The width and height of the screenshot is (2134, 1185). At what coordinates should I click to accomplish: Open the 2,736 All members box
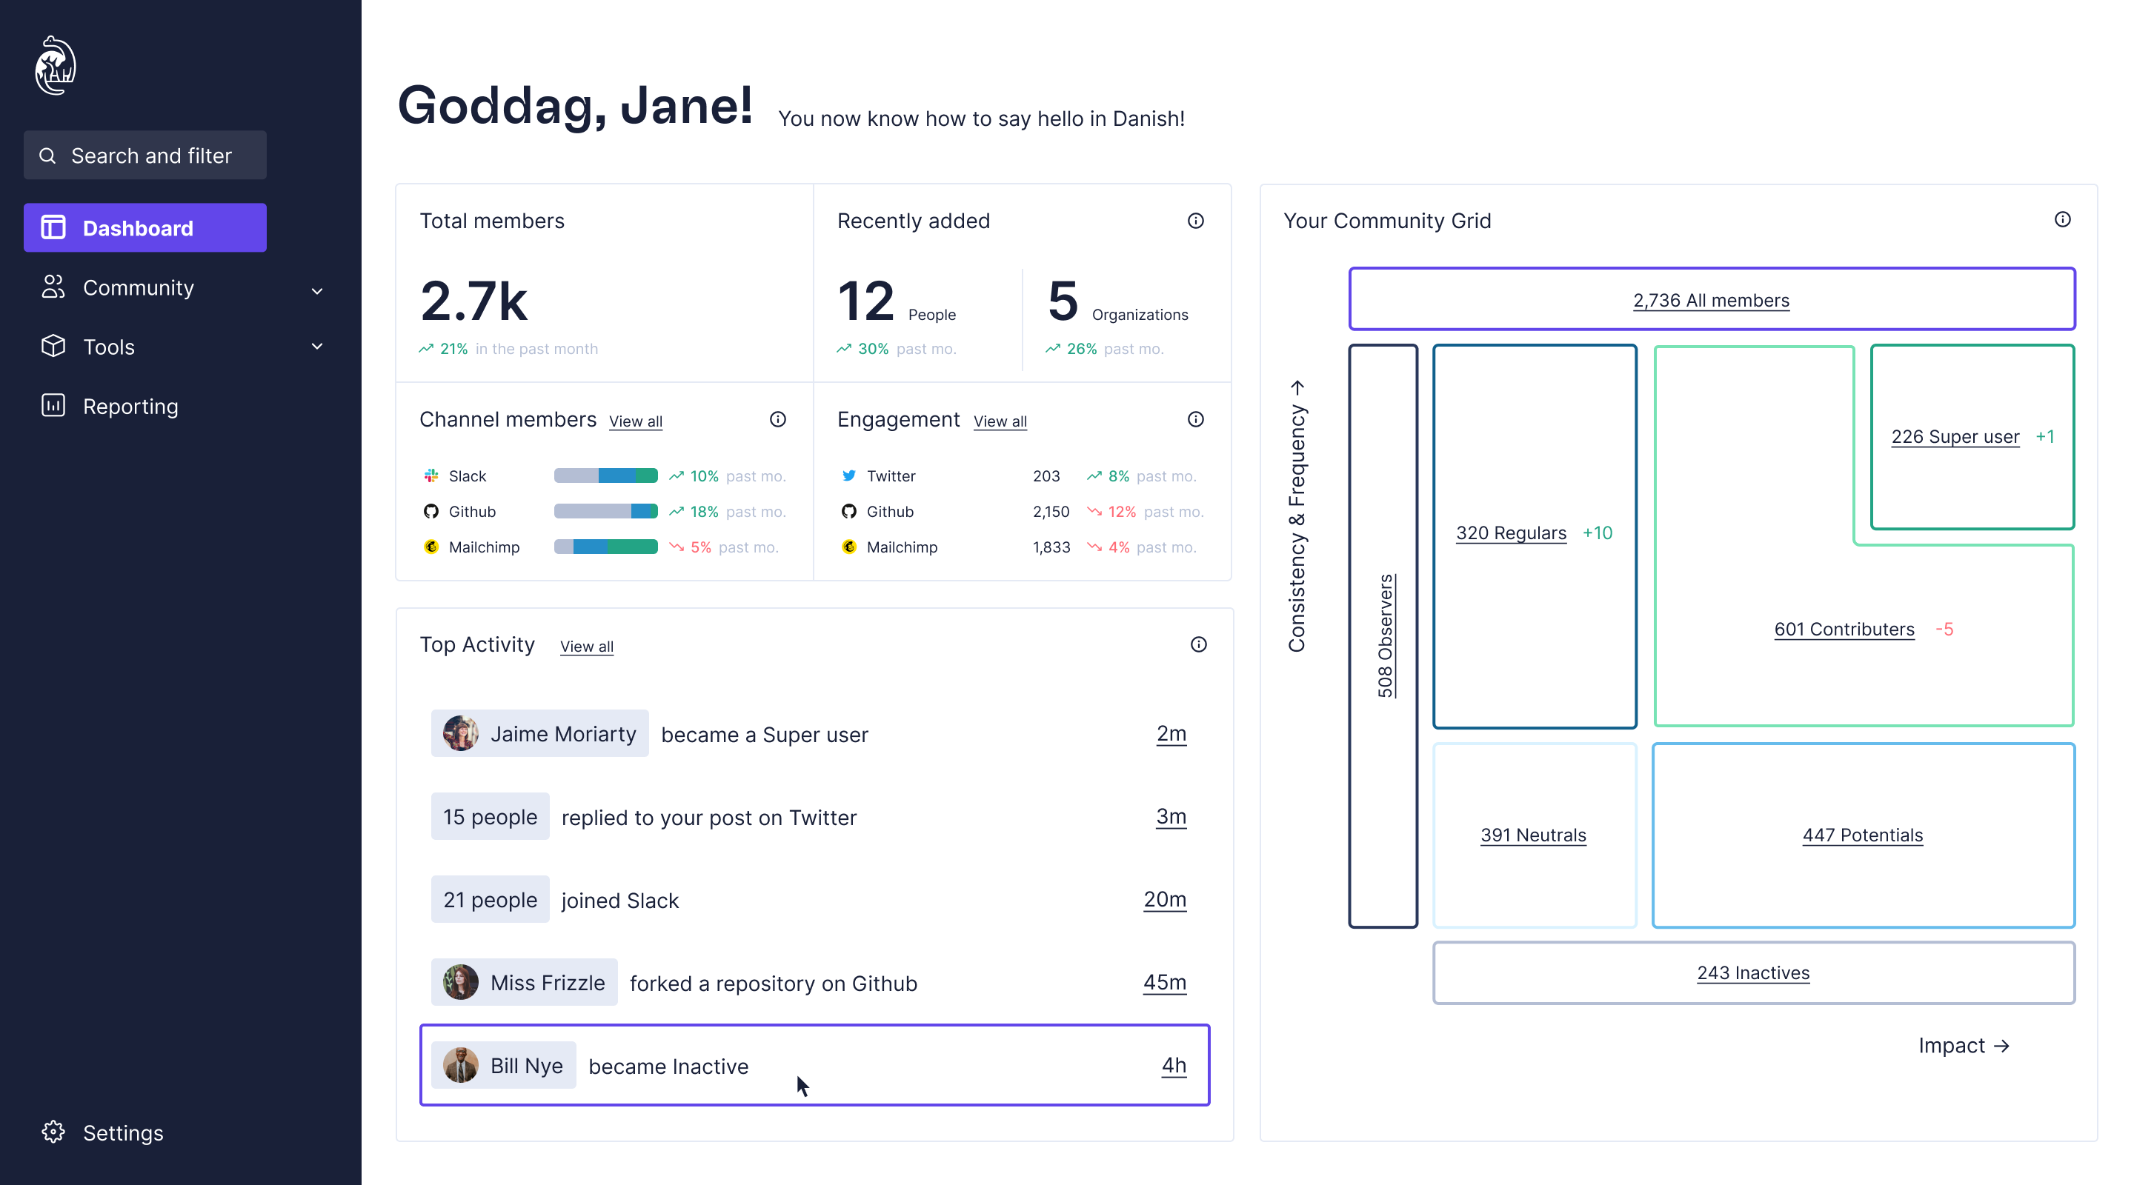[1711, 300]
